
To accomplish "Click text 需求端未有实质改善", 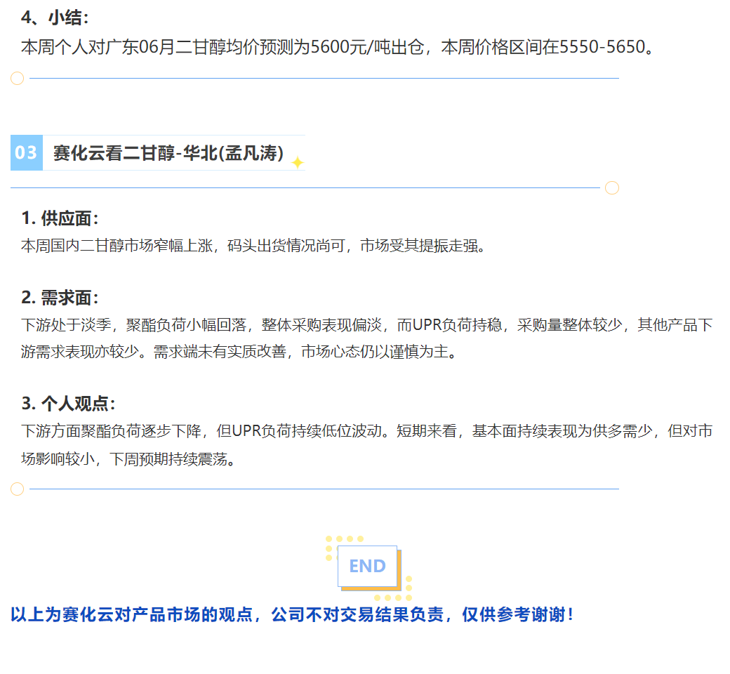I will [220, 352].
